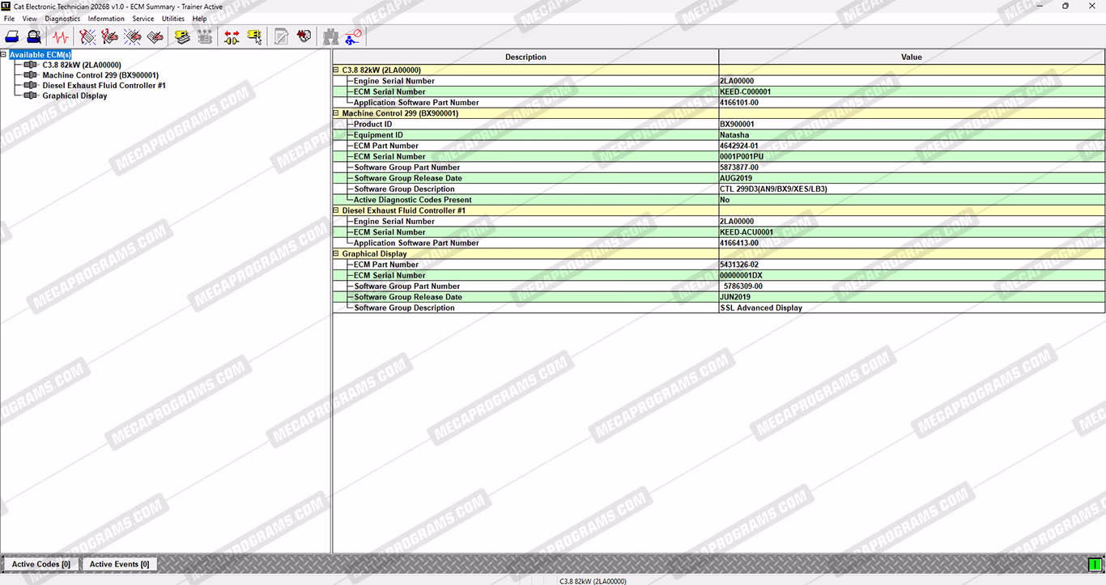Click ECM serial value KEED-C000001
This screenshot has height=585, width=1106.
click(x=746, y=92)
